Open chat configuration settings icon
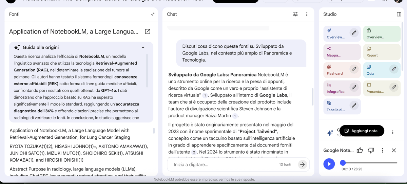Image resolution: width=407 pixels, height=184 pixels. coord(295,14)
